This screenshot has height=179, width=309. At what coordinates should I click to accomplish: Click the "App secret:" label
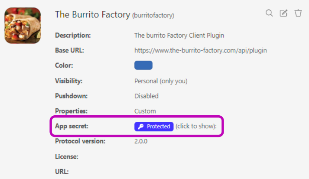click(71, 127)
